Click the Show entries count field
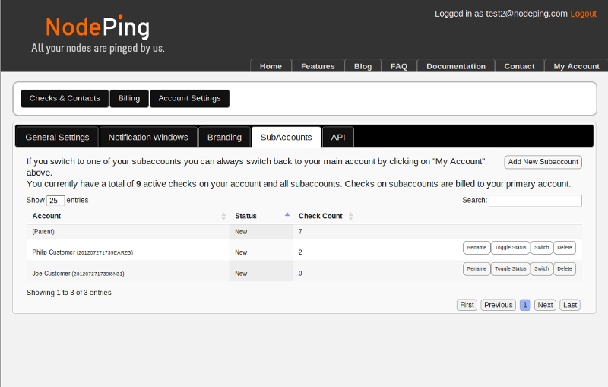The width and height of the screenshot is (608, 387). pos(55,201)
